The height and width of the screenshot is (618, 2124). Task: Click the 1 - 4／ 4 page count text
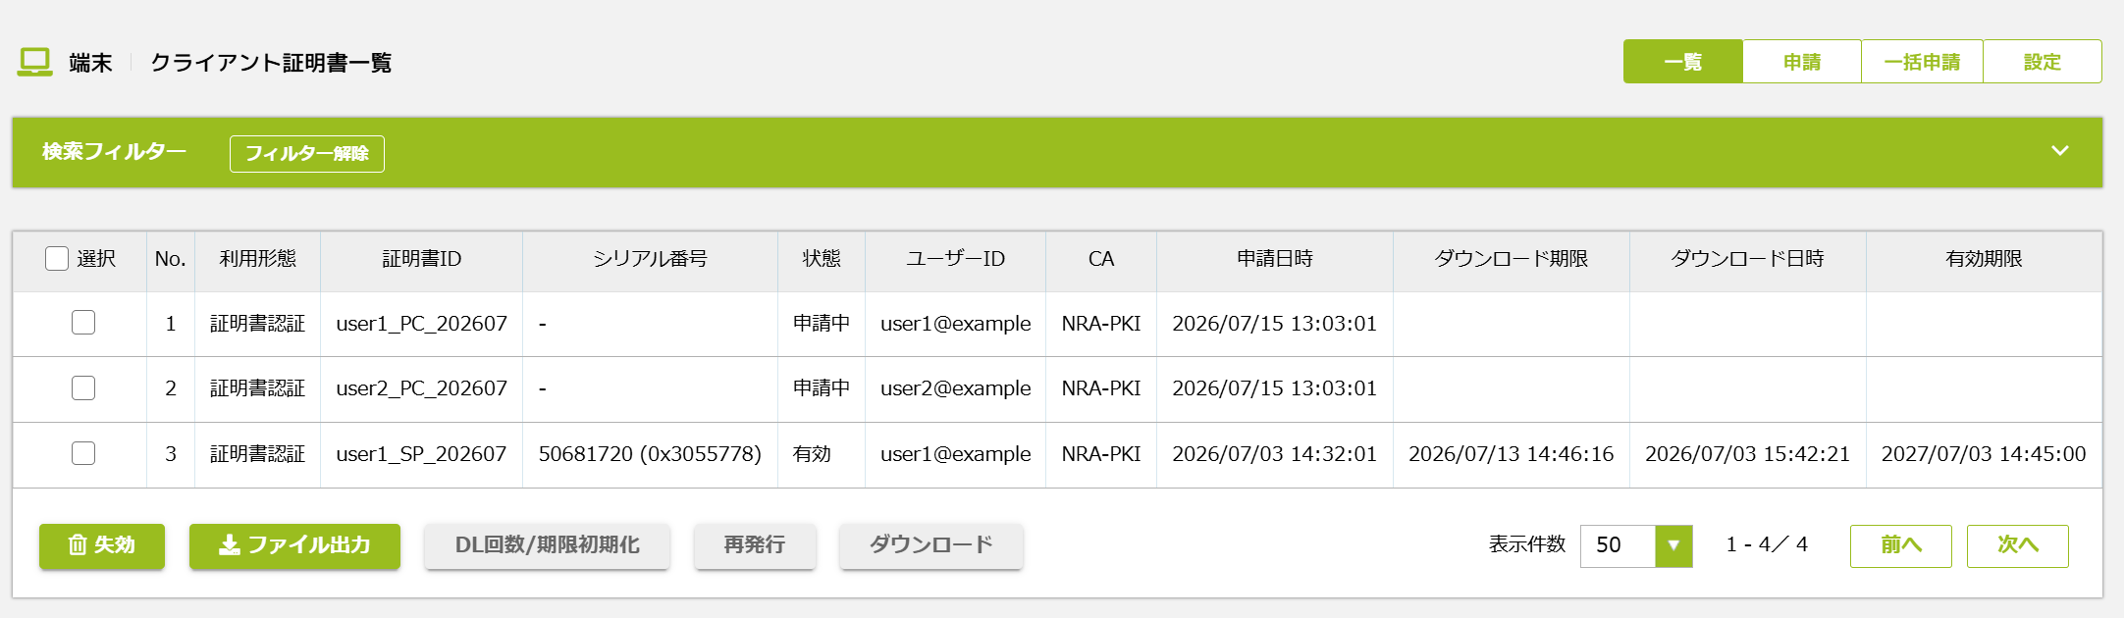click(1767, 544)
